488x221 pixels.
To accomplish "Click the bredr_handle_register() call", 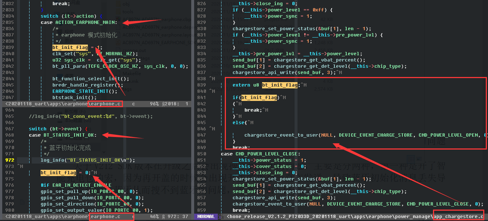I will pos(88,85).
